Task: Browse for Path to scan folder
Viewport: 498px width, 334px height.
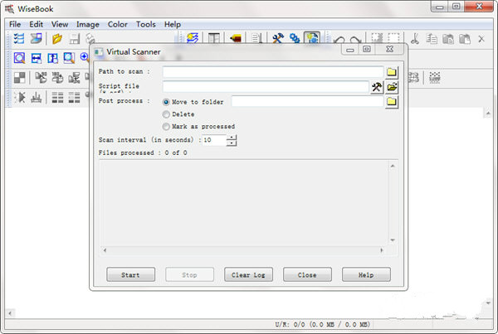Action: tap(392, 72)
